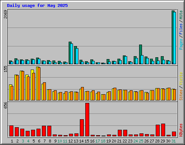Click green weekend day label 24

tap(135, 141)
